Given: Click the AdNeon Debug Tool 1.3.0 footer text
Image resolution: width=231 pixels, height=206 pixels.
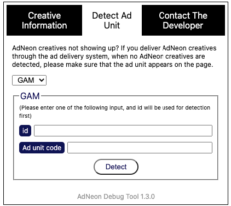Looking at the screenshot, I should click(116, 197).
